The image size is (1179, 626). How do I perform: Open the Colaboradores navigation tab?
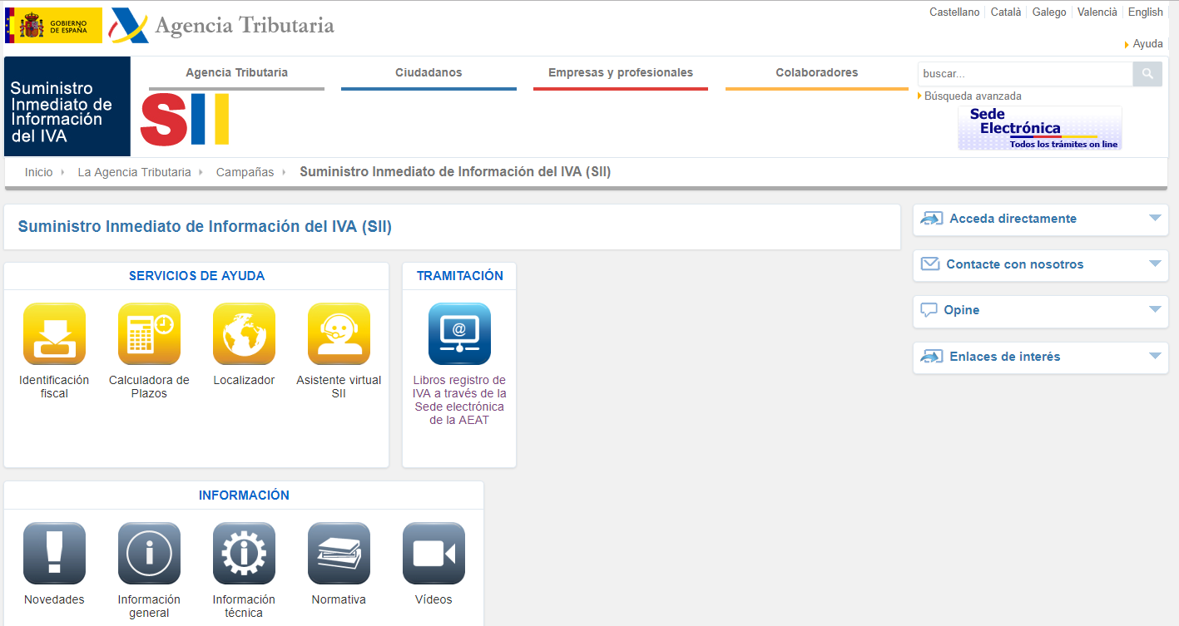(817, 73)
